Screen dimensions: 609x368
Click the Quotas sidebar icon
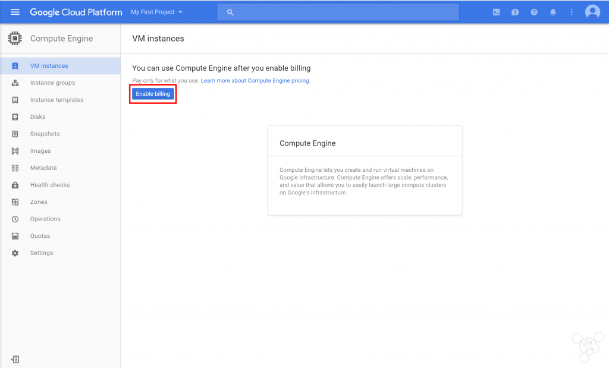[x=15, y=236]
